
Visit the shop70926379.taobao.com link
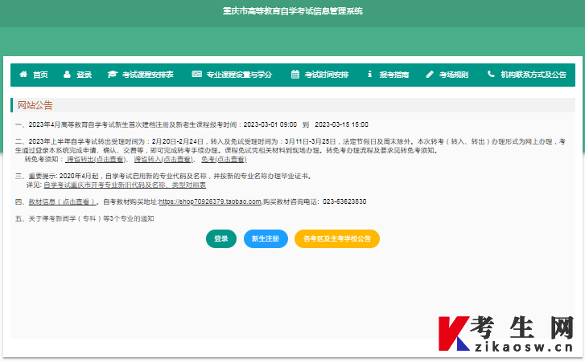click(x=210, y=201)
